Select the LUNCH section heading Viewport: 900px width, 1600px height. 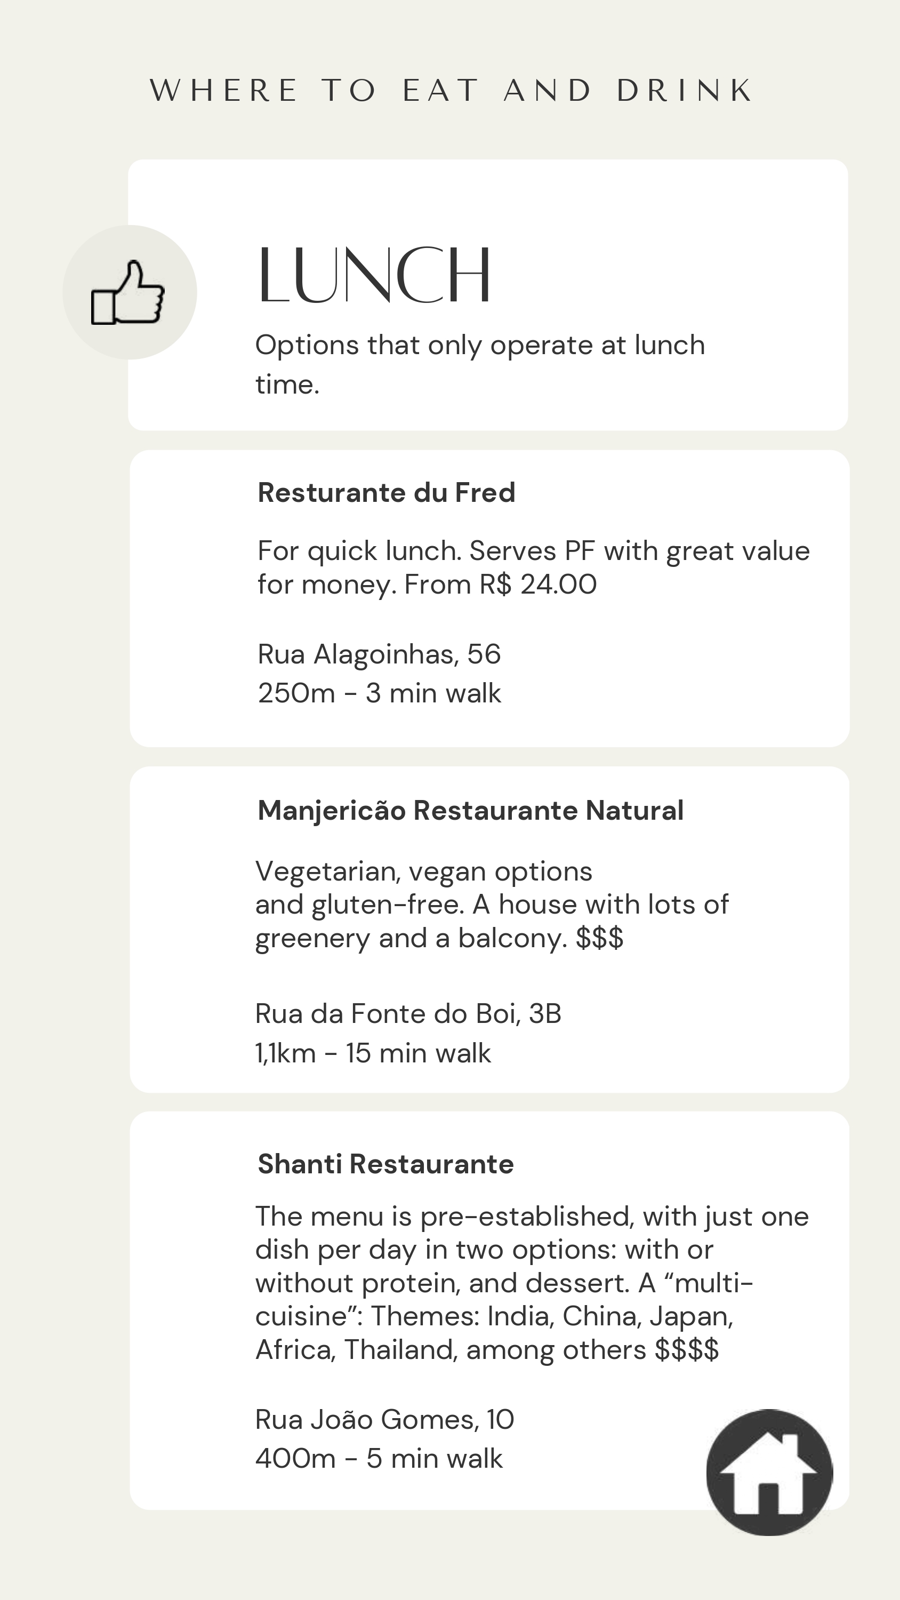[374, 275]
